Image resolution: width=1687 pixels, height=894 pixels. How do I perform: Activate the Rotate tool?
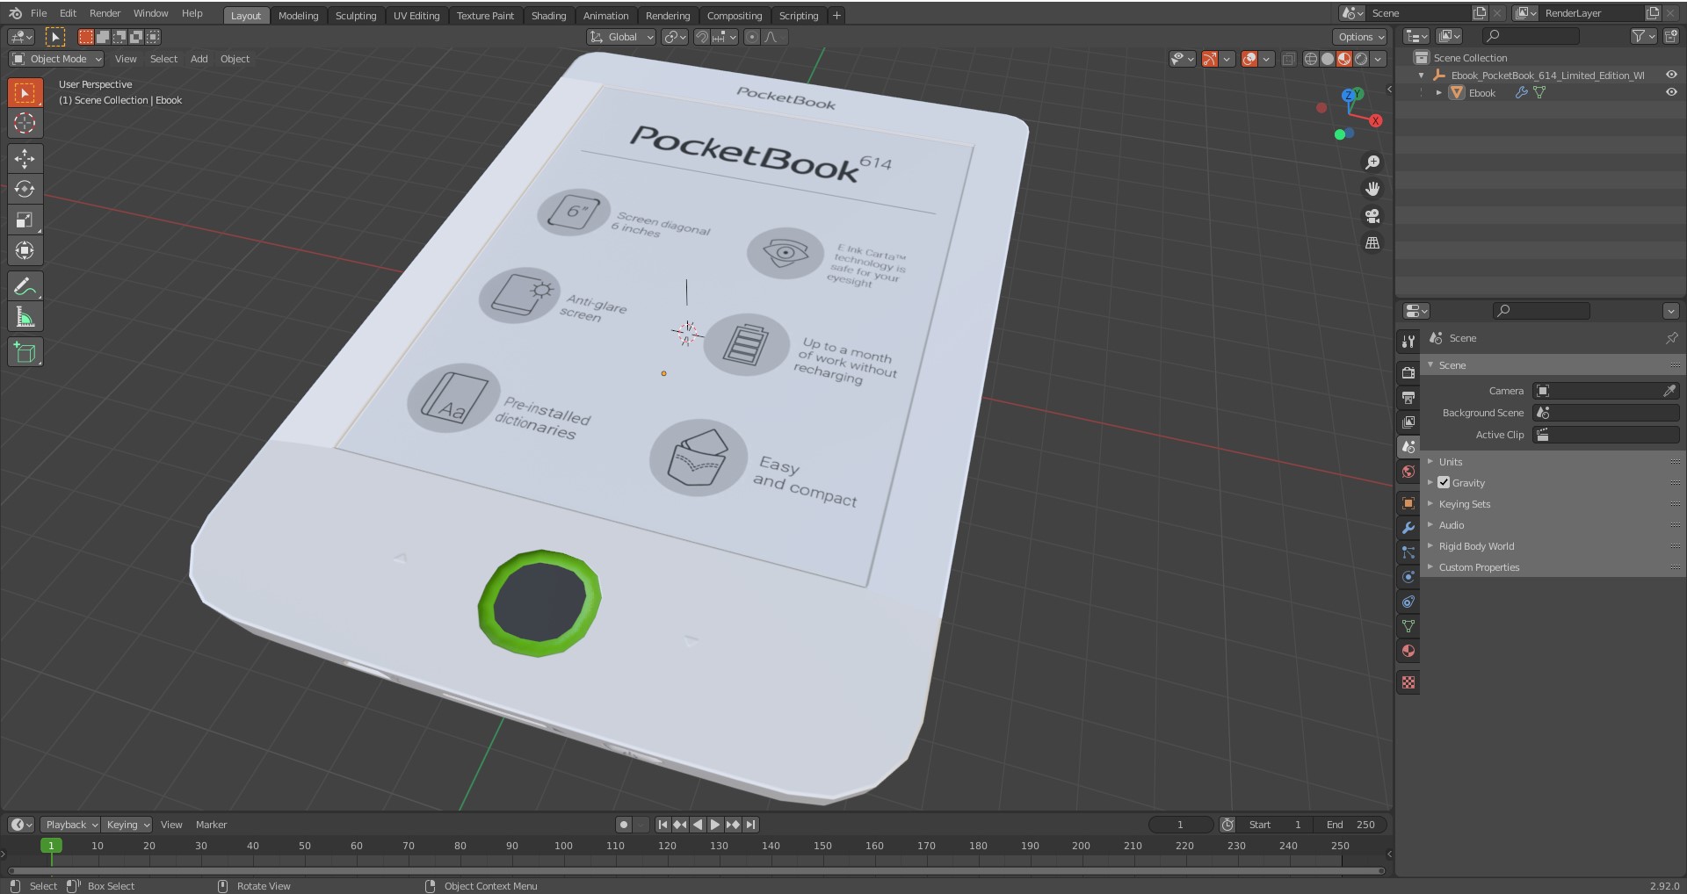(25, 189)
